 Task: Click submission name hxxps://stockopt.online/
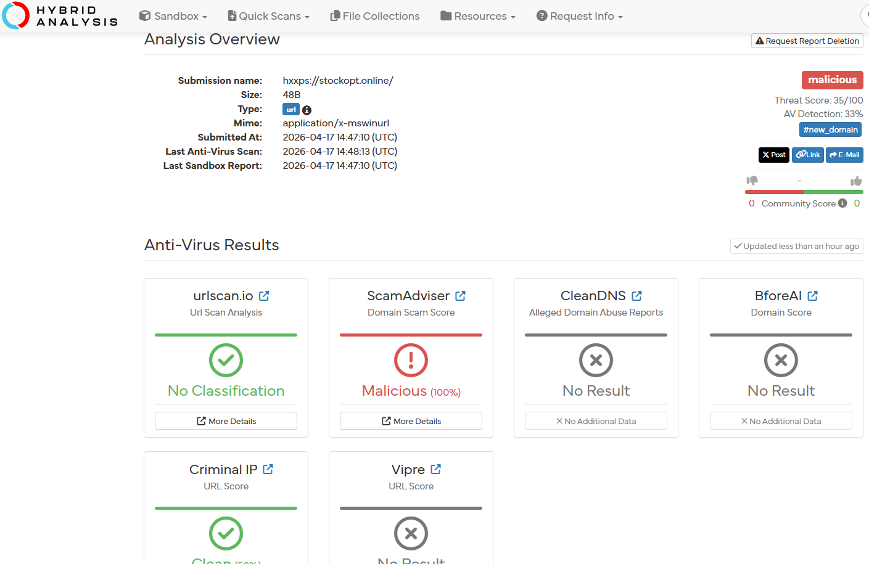[338, 81]
